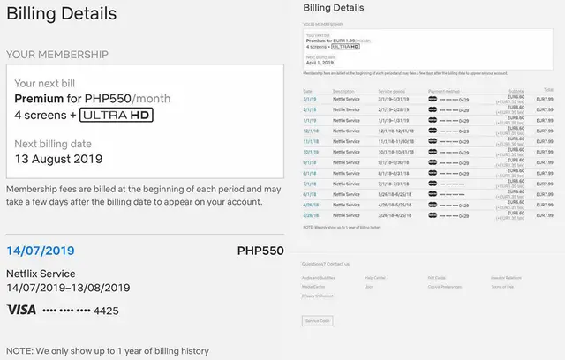
Task: Open the 4/26/18 invoice link
Action: (x=310, y=204)
